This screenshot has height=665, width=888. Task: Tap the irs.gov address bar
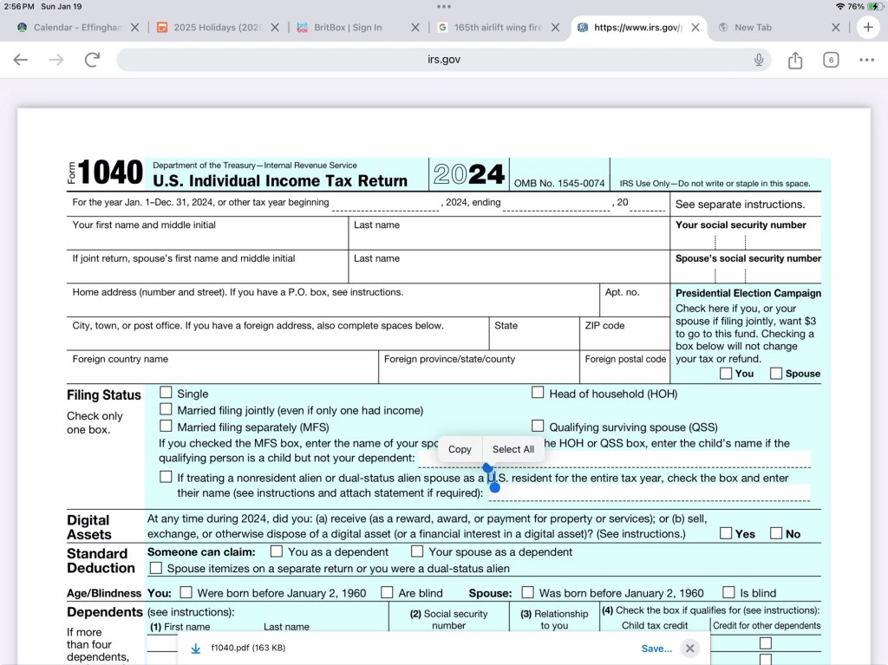[442, 60]
